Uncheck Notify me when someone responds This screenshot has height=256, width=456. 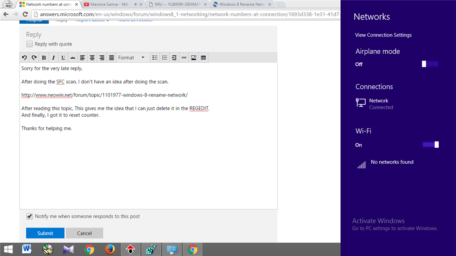(29, 216)
